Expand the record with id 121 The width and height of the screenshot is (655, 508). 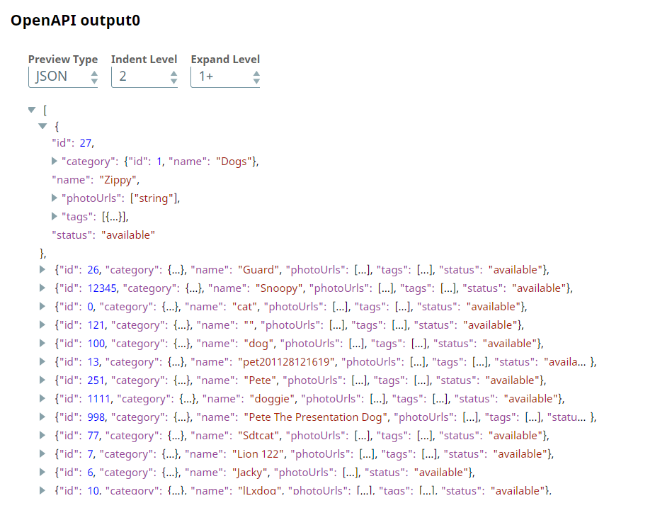pos(43,325)
